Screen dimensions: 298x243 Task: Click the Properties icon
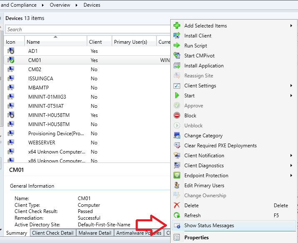177,237
